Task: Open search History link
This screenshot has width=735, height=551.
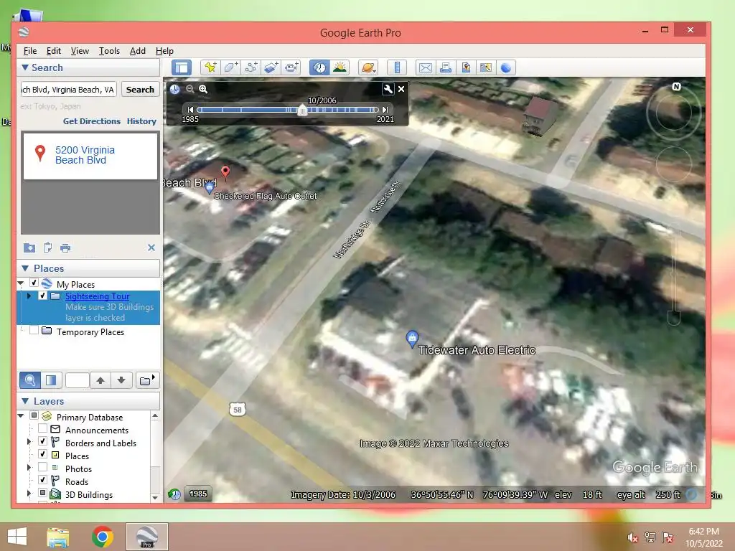Action: click(x=141, y=121)
